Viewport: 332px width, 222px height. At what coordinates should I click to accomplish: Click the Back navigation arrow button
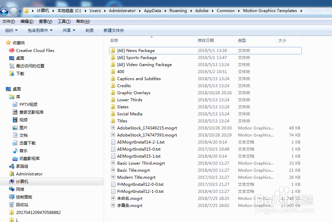4,11
